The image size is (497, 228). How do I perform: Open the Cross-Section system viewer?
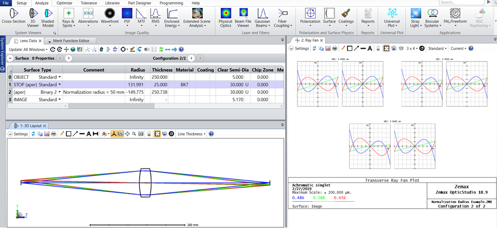pyautogui.click(x=13, y=16)
